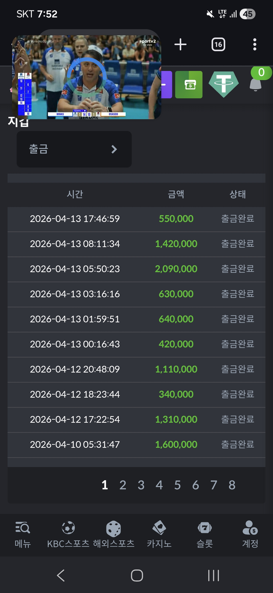Jump to page 8 of withdrawals
Image resolution: width=273 pixels, height=593 pixels.
tap(232, 485)
